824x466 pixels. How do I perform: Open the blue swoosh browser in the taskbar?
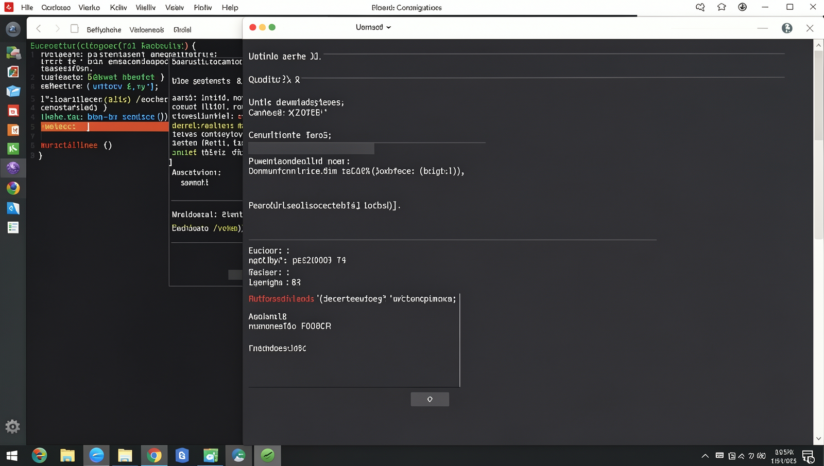96,455
